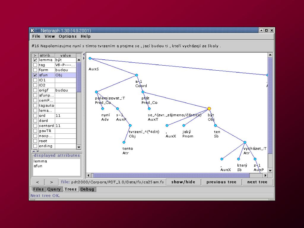Viewport: 304px width, 228px height.
Task: Click attribute list scroll-up arrow
Action: (79, 60)
